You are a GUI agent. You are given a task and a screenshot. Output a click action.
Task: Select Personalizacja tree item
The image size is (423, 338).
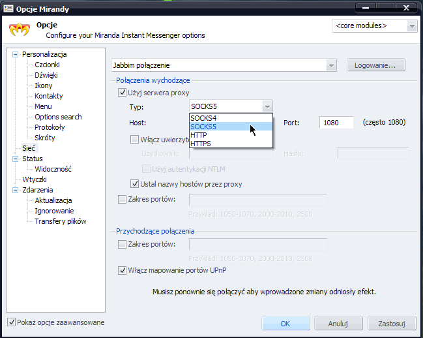click(x=44, y=54)
